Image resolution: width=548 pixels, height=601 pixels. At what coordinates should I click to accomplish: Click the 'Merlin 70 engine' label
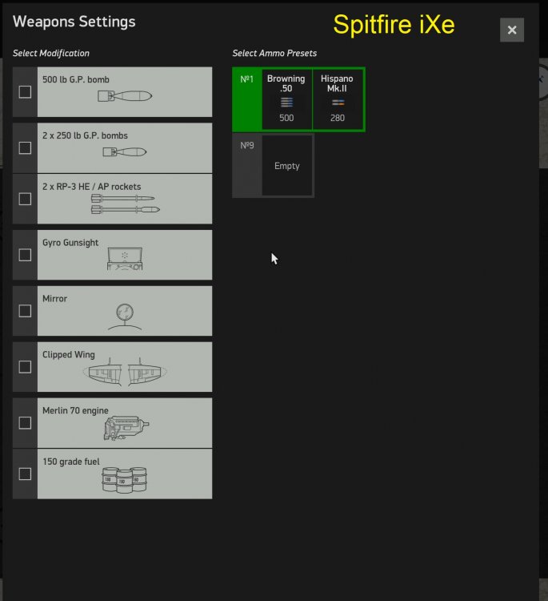click(x=75, y=411)
